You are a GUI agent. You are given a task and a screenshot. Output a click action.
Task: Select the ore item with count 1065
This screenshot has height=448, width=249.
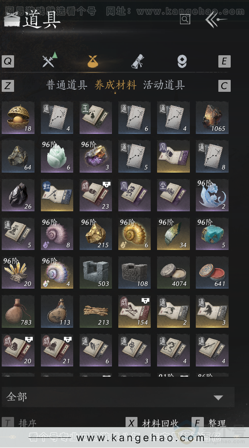point(212,118)
